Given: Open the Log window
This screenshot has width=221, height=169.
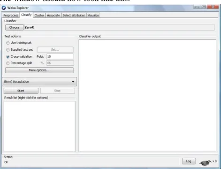Looking at the screenshot, I should 189,161.
